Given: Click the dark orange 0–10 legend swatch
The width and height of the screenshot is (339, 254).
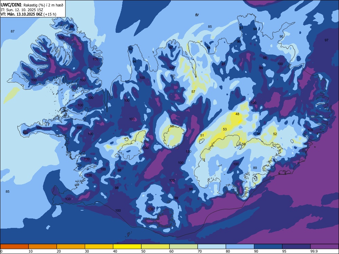Looking at the screenshot, I should click(x=14, y=247).
